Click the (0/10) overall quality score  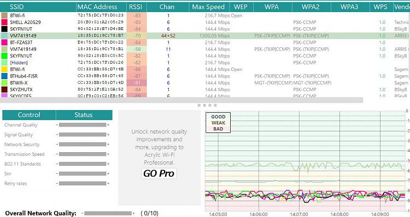pyautogui.click(x=149, y=213)
